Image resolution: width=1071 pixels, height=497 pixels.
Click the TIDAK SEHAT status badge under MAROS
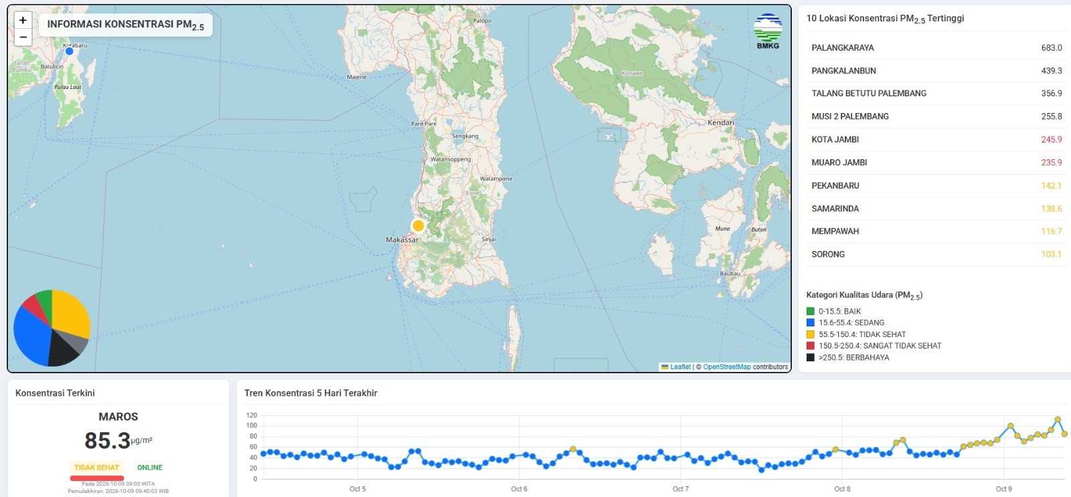pos(96,468)
